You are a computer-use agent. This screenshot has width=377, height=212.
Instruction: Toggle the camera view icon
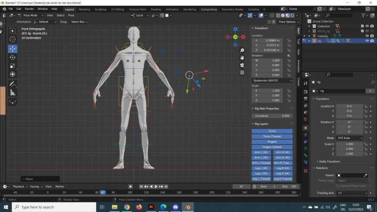coord(242,65)
